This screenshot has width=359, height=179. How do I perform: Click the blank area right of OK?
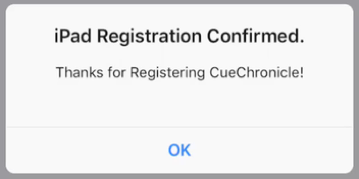272,150
